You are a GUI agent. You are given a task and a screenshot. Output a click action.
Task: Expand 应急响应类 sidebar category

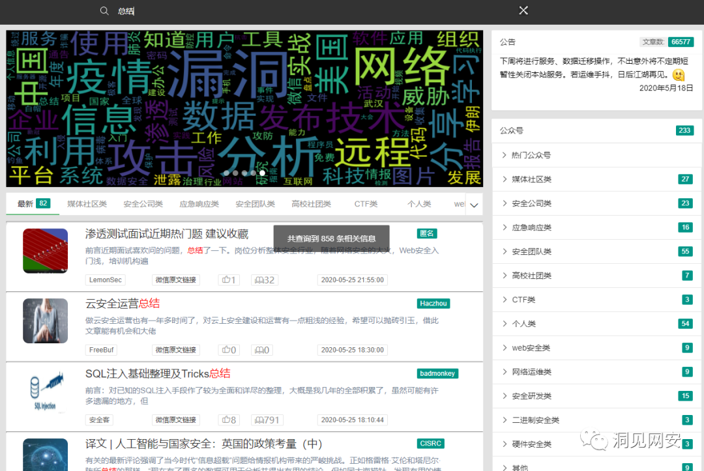tap(596, 227)
